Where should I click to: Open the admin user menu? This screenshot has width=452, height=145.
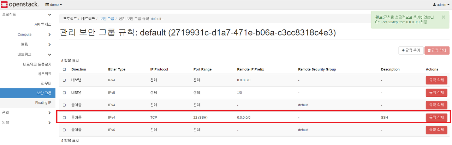pos(441,5)
